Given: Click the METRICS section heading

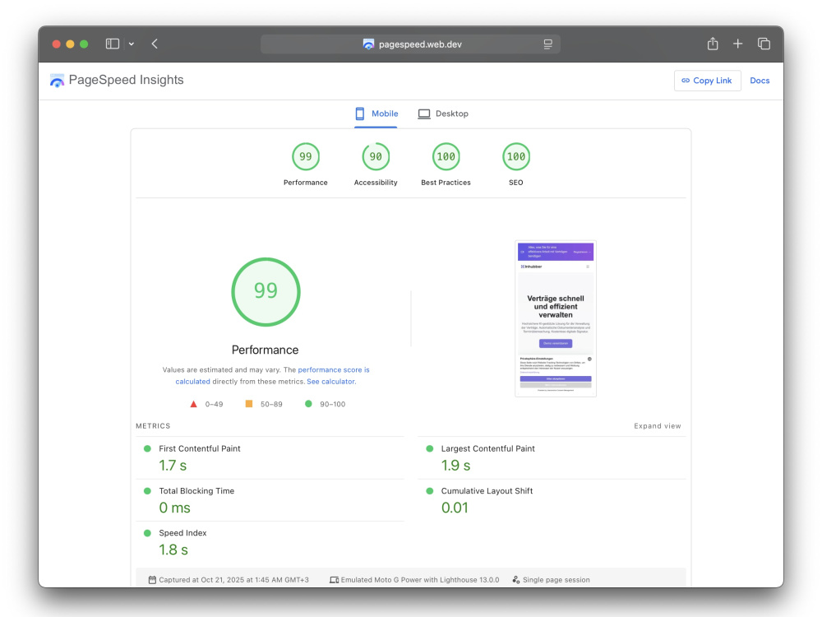Looking at the screenshot, I should click(153, 426).
